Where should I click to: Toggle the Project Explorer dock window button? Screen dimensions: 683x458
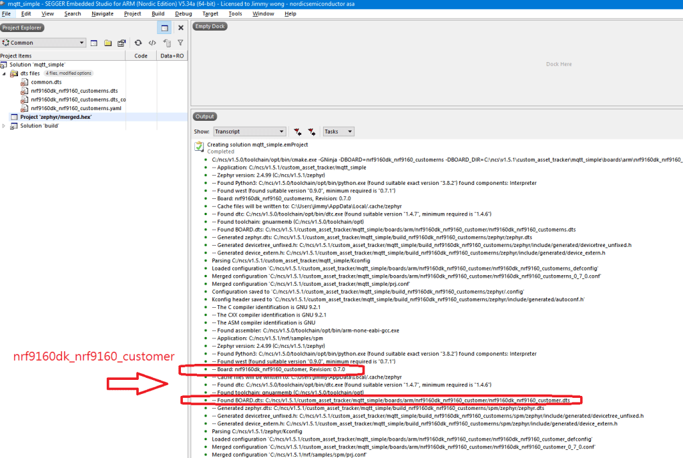pyautogui.click(x=164, y=28)
